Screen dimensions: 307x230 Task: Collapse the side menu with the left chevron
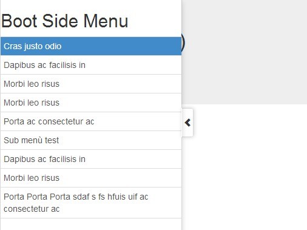[187, 123]
